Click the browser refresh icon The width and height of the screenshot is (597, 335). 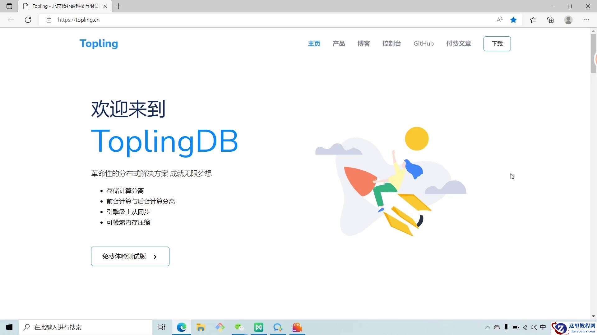(x=28, y=20)
